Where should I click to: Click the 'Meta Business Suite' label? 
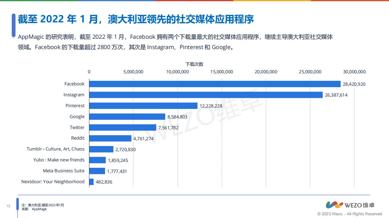(64, 171)
